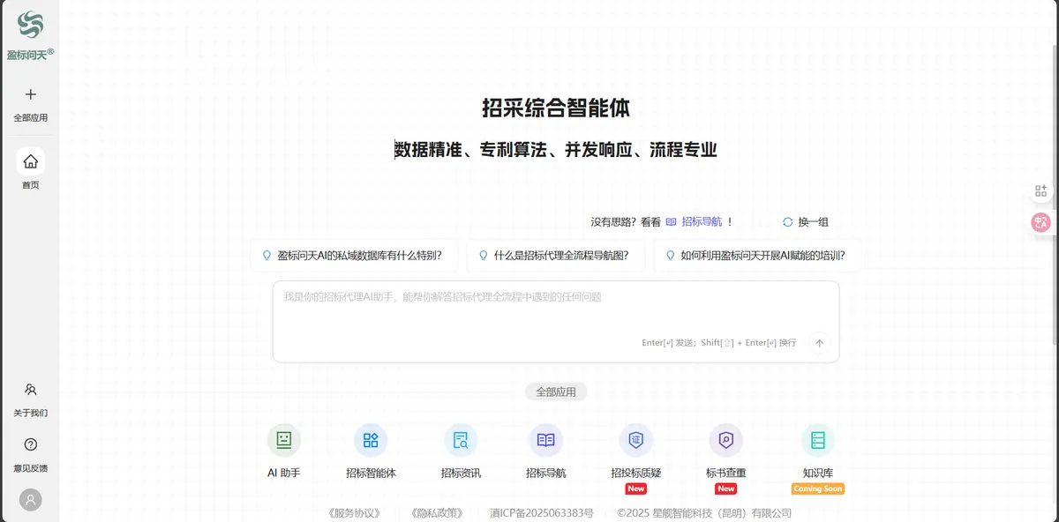Open the 招标资讯 news icon
Image resolution: width=1059 pixels, height=522 pixels.
[x=461, y=440]
